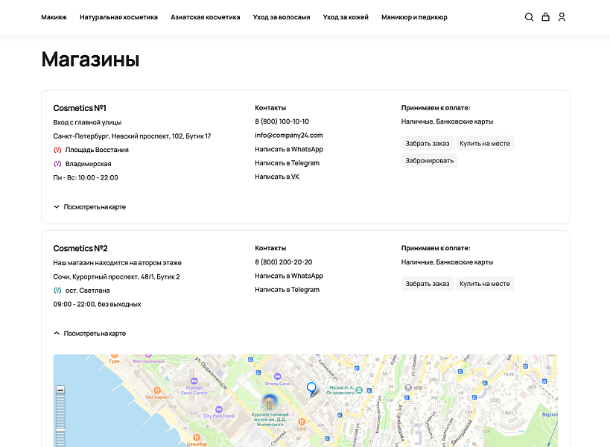Viewport: 610px width, 447px height.
Task: Open the Макияж menu category
Action: [54, 17]
